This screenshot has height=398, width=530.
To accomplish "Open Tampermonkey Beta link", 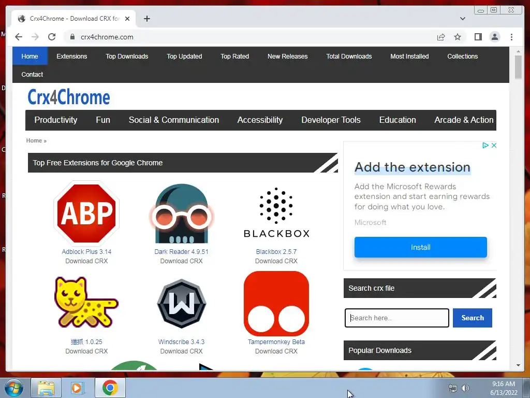I will point(276,342).
